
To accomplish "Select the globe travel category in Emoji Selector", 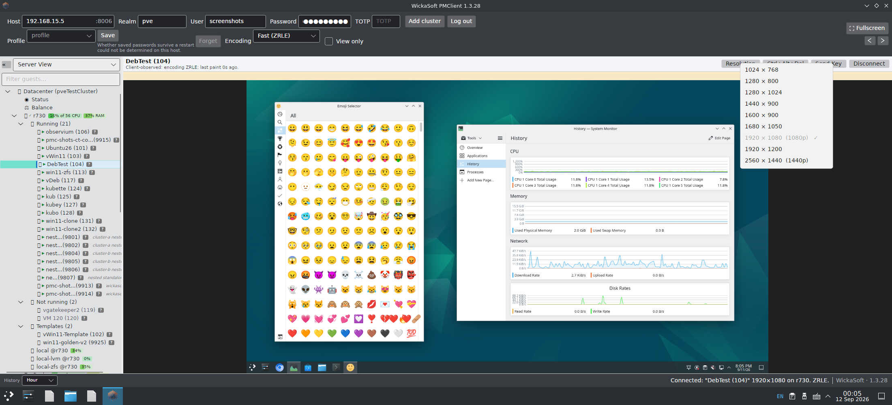I will pyautogui.click(x=280, y=204).
